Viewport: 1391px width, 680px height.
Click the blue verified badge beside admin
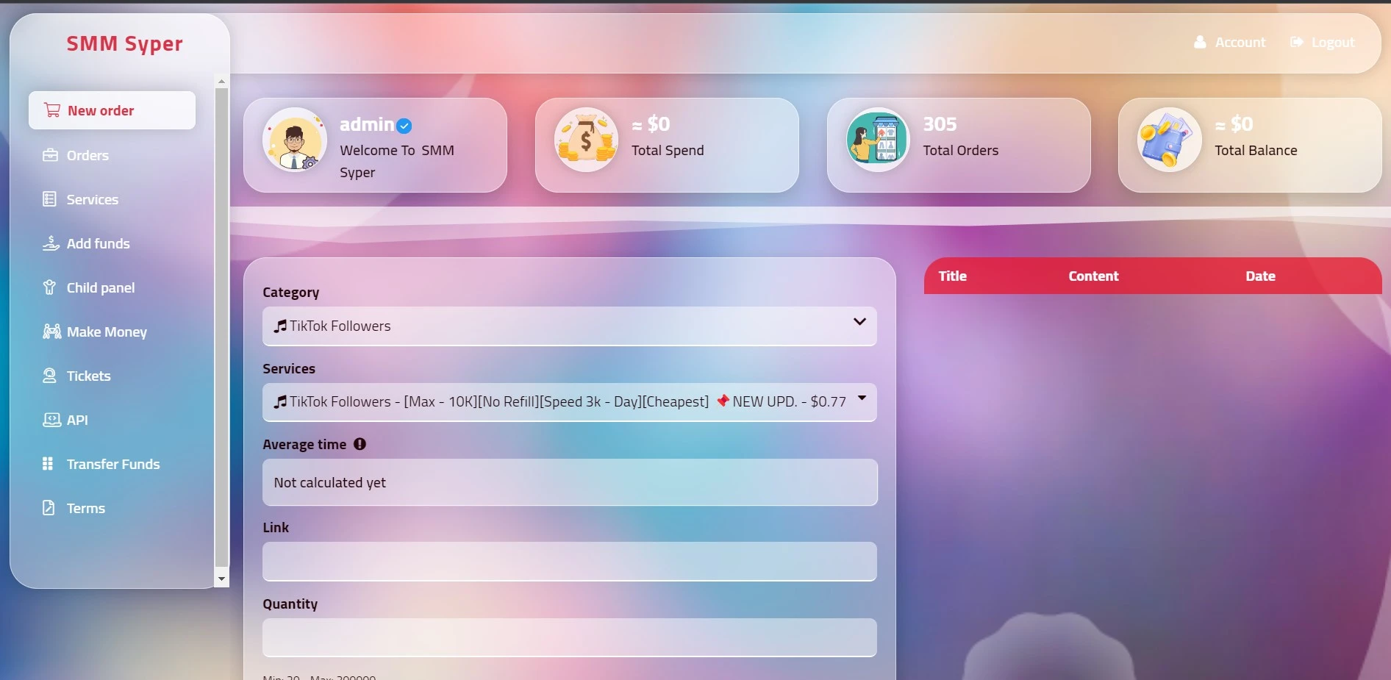[x=404, y=126]
